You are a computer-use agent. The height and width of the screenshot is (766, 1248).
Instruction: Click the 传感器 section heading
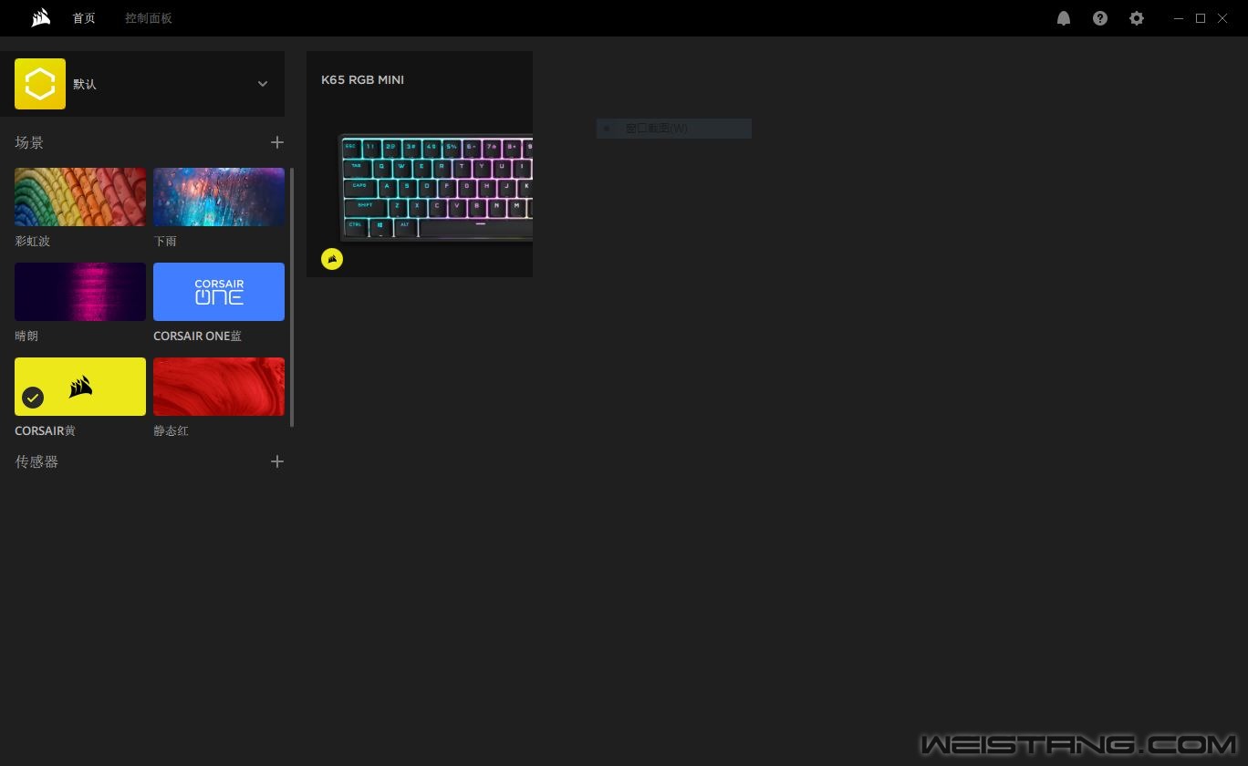(36, 461)
